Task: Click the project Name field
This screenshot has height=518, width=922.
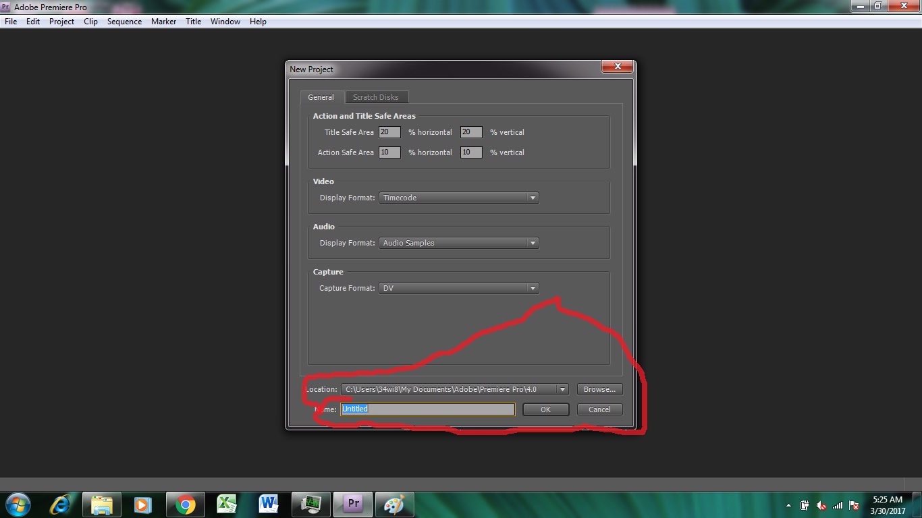Action: tap(428, 409)
